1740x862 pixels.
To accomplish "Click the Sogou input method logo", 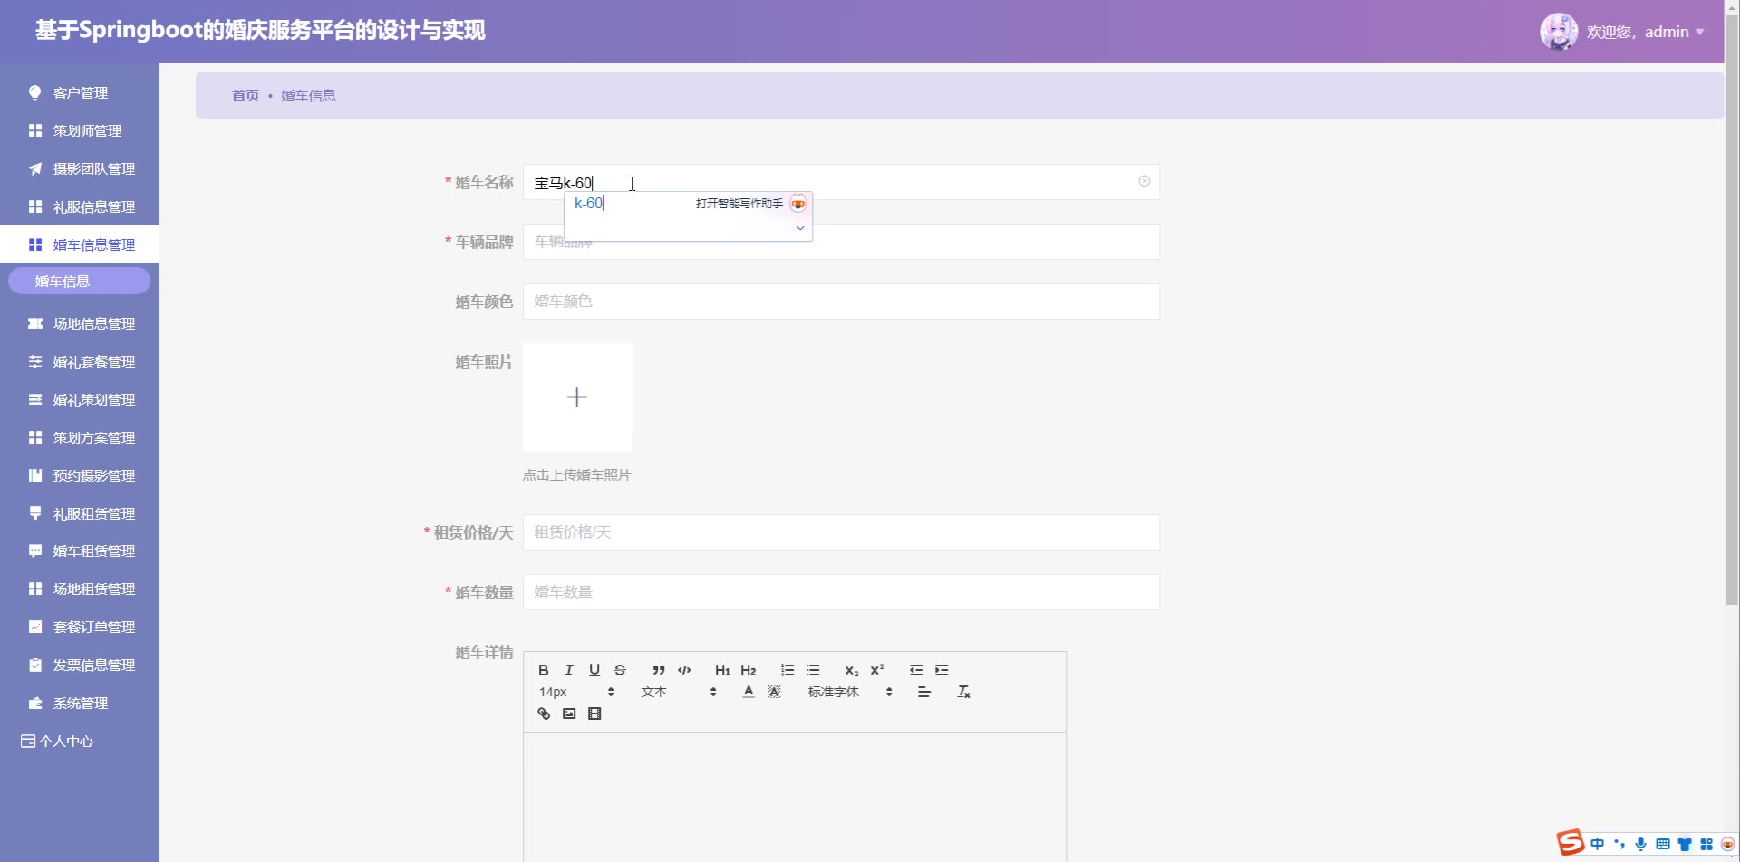I will coord(1571,843).
